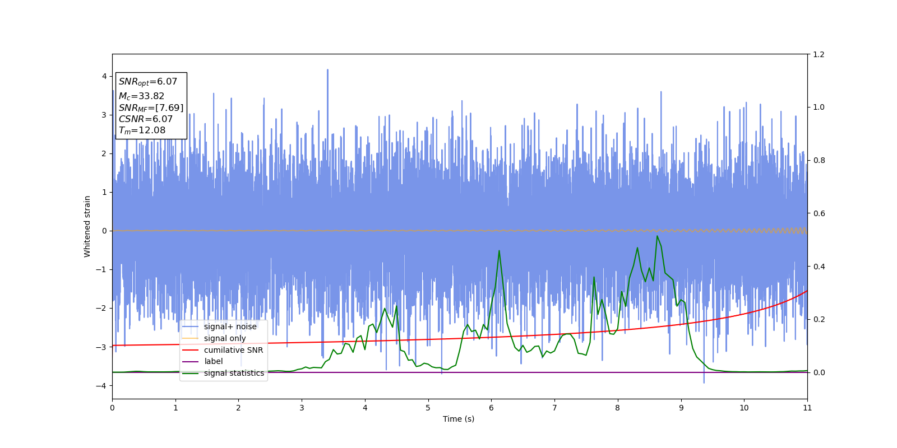This screenshot has width=897, height=448.
Task: Click the SNRMF=[7.69] annotation text
Action: tap(151, 108)
